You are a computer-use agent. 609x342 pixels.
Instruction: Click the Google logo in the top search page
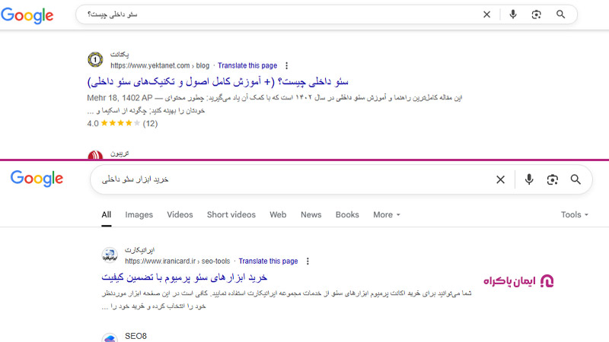point(27,15)
